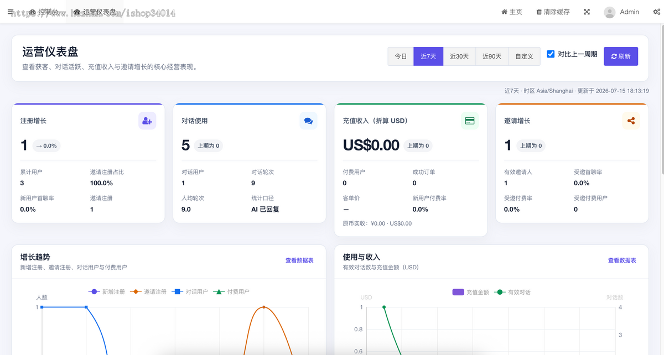664x355 pixels.
Task: Open the Admin avatar picture
Action: (610, 12)
